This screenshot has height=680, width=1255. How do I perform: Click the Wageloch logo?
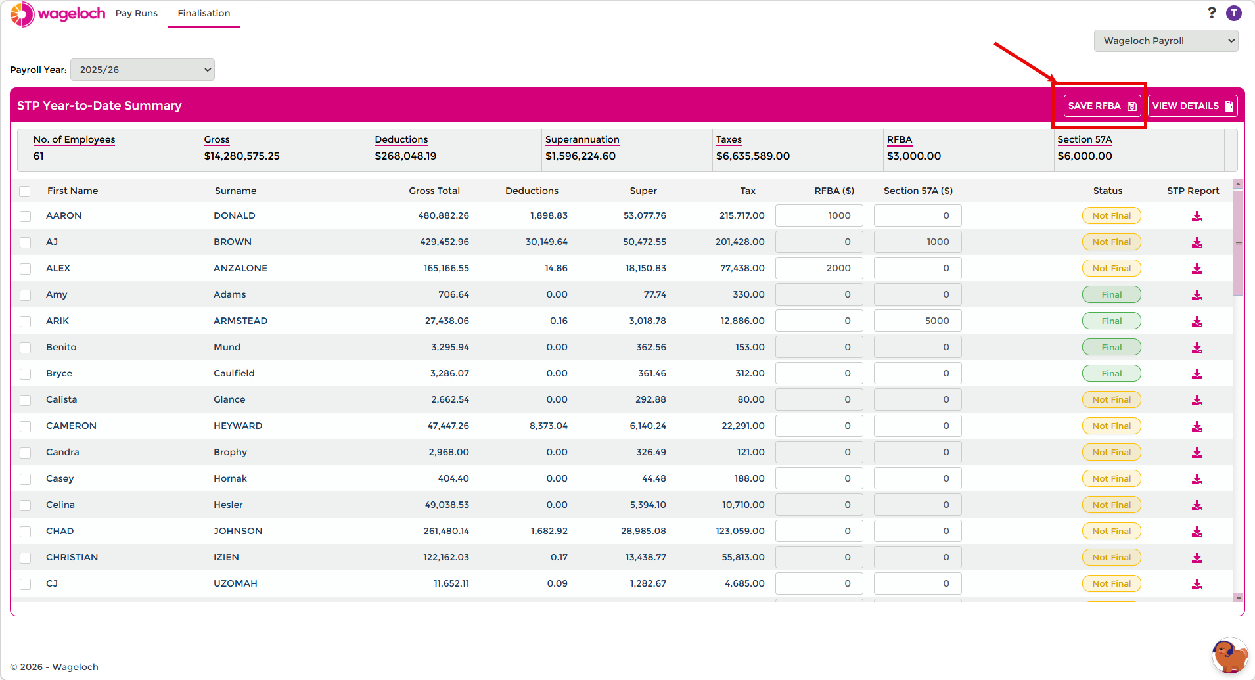pos(58,14)
